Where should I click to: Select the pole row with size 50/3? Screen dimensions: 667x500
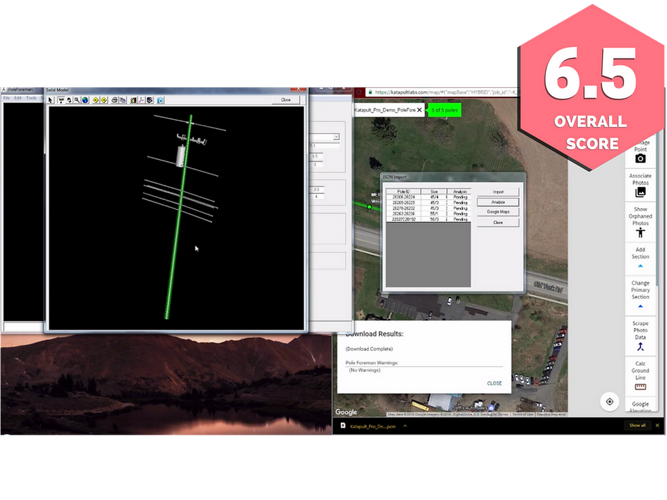click(x=428, y=219)
